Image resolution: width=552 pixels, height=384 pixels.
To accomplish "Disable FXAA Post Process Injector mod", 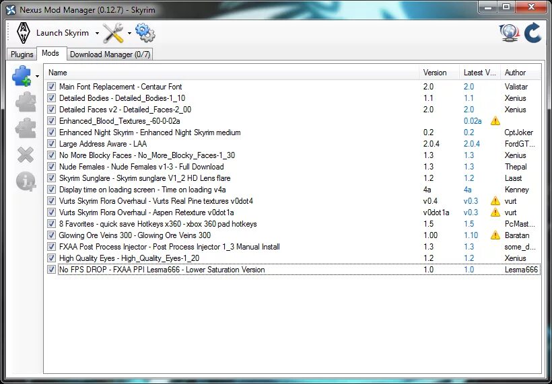I will tap(51, 247).
